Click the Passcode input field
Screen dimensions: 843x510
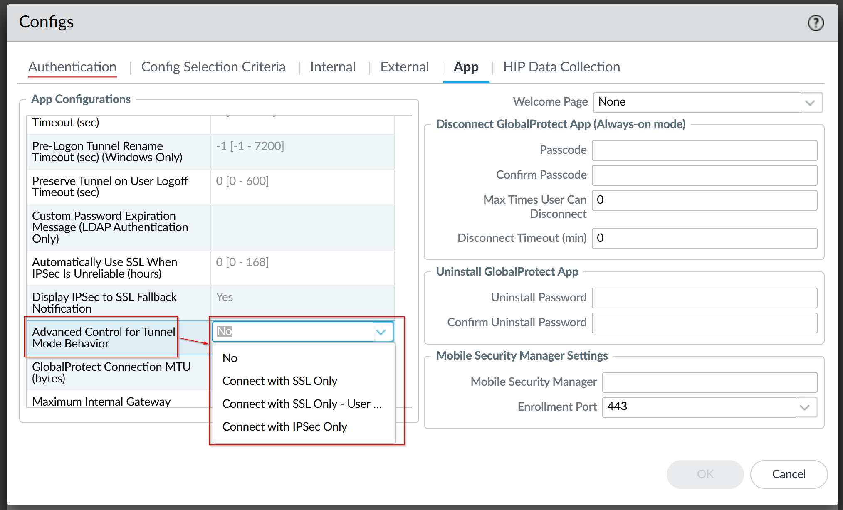pos(704,150)
